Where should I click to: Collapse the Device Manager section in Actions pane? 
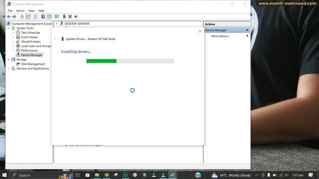pyautogui.click(x=247, y=30)
